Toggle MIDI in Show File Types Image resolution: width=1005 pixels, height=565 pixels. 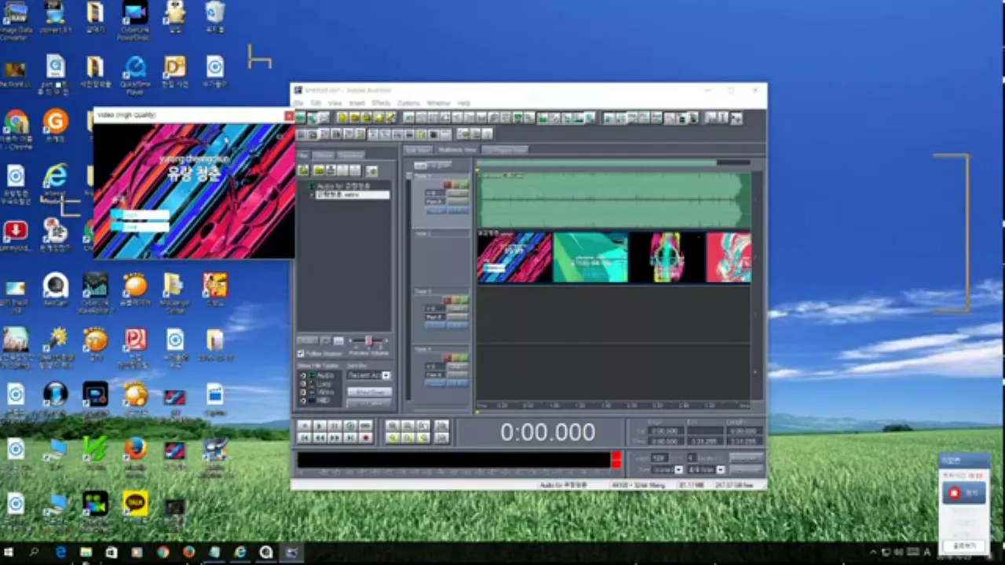303,401
